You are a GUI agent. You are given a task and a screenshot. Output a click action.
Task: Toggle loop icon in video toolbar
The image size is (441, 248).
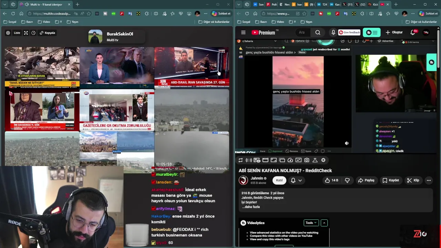click(x=240, y=160)
